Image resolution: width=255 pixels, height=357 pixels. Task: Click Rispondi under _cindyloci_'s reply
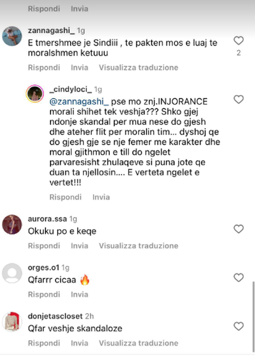[65, 197]
